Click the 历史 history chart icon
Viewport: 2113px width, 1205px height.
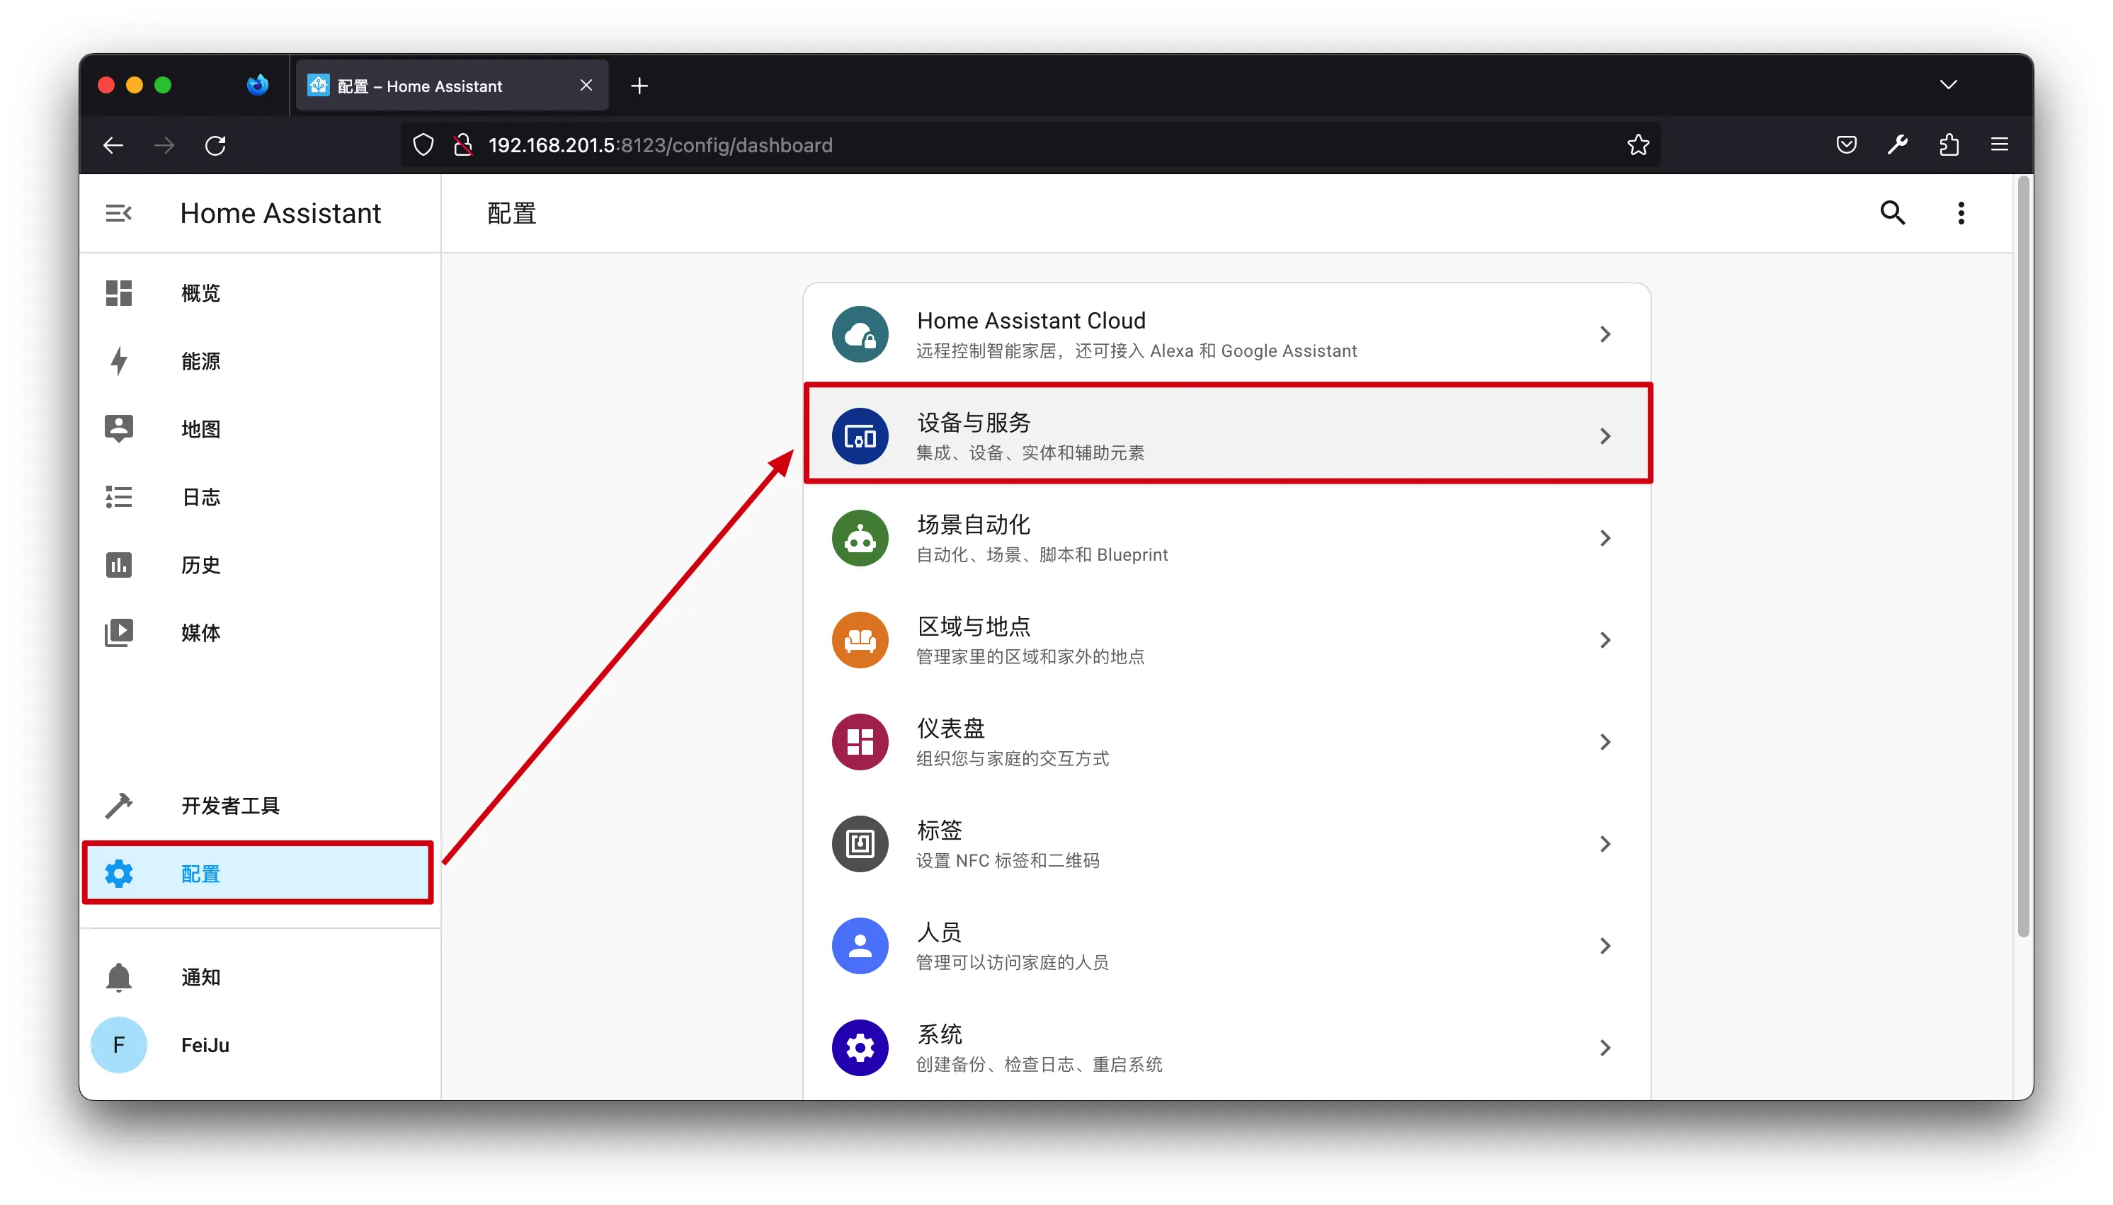[x=118, y=564]
